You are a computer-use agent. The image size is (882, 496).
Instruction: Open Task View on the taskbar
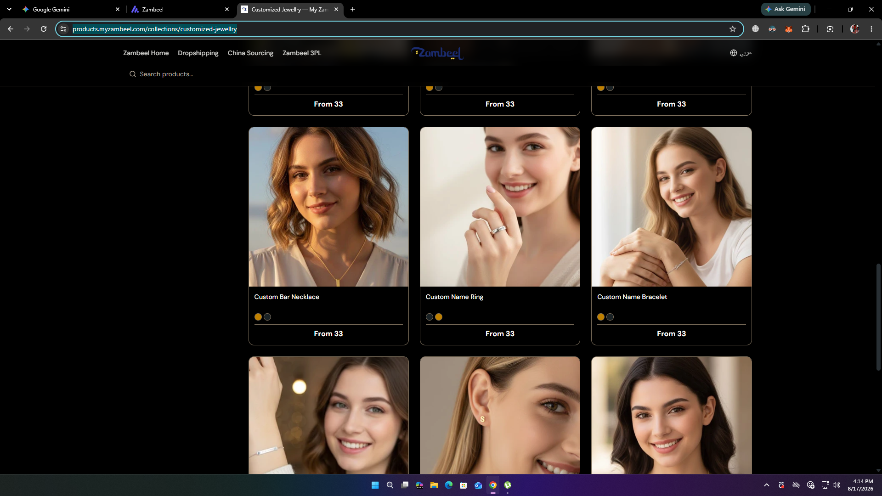405,485
